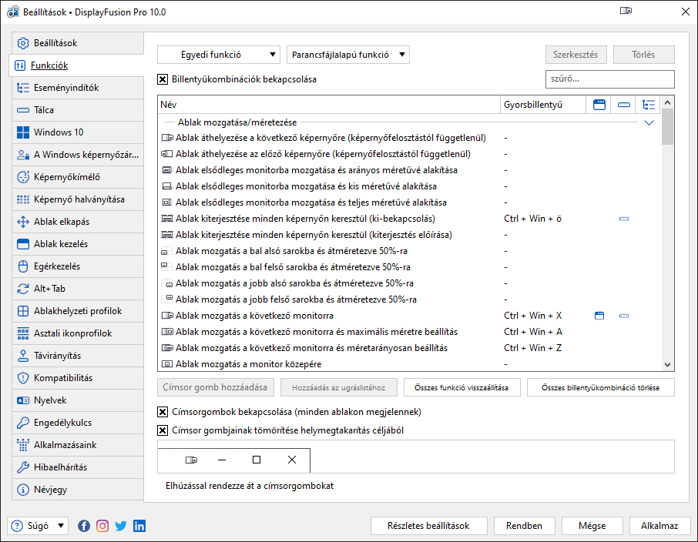Go to the Windows 10 tab
The width and height of the screenshot is (698, 542).
click(x=78, y=132)
